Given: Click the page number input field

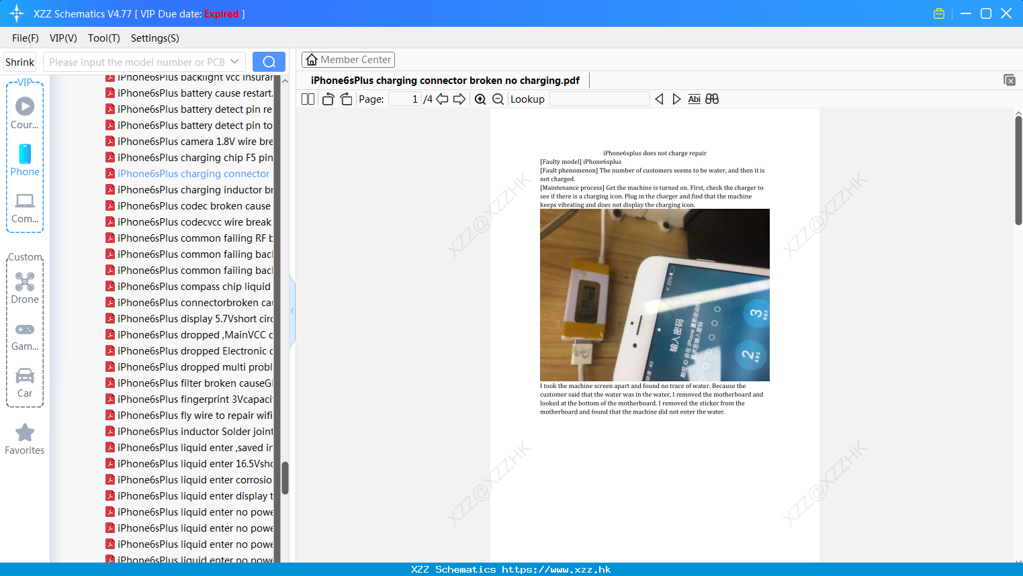Looking at the screenshot, I should tap(404, 99).
